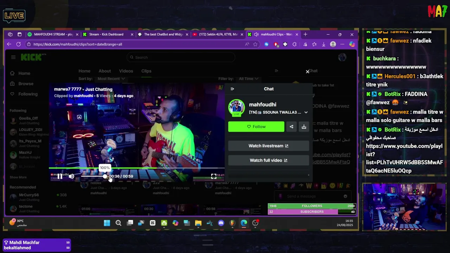Viewport: 450px width, 253px height.
Task: Open GooBa_Off followed channel
Action: [x=28, y=121]
